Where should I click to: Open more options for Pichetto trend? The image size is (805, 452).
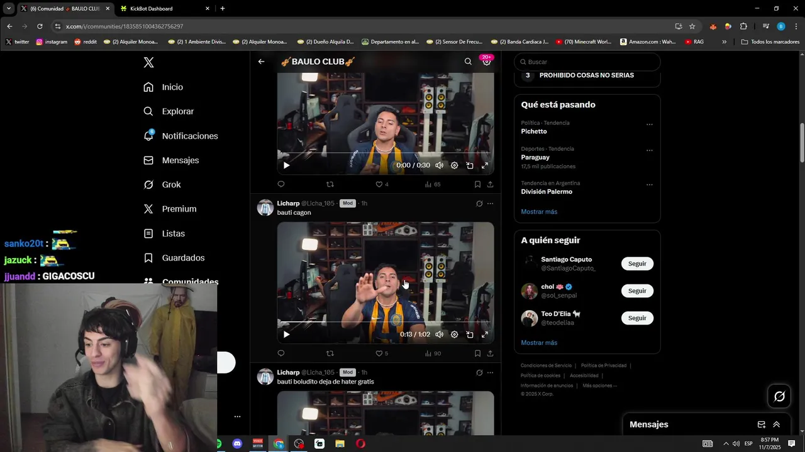[650, 124]
